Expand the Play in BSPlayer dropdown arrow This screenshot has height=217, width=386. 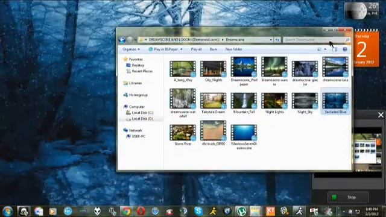point(182,49)
